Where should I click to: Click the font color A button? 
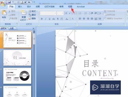72,19
